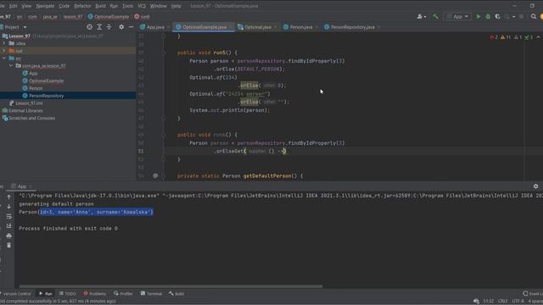Select Scratches and Consoles node
The image size is (543, 305).
click(x=31, y=119)
